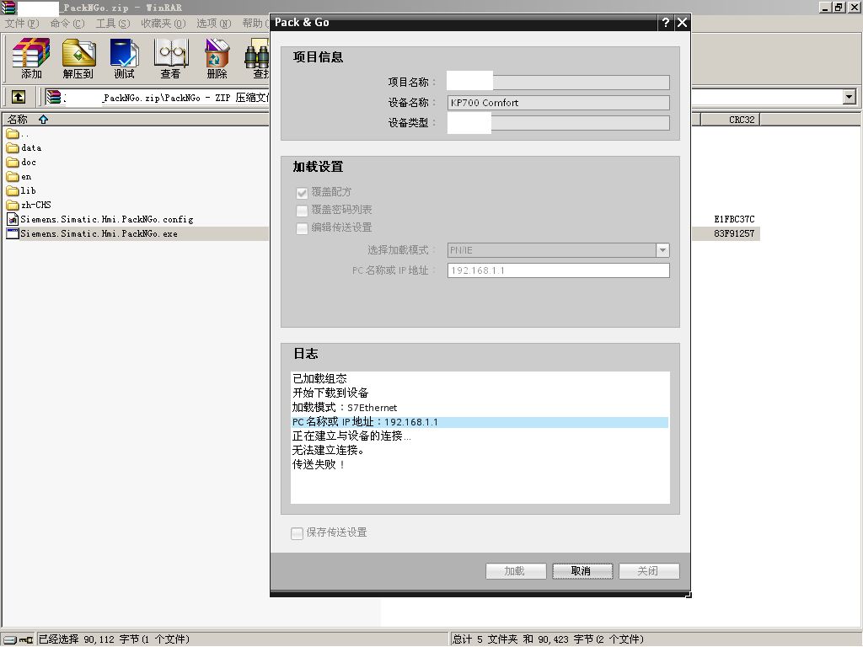This screenshot has width=863, height=647.
Task: Open the 命令(C) menu
Action: [x=67, y=24]
